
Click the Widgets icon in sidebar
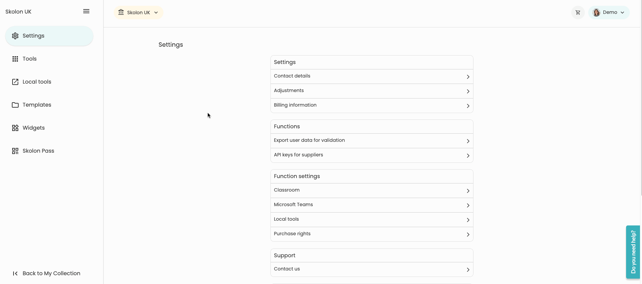point(15,128)
